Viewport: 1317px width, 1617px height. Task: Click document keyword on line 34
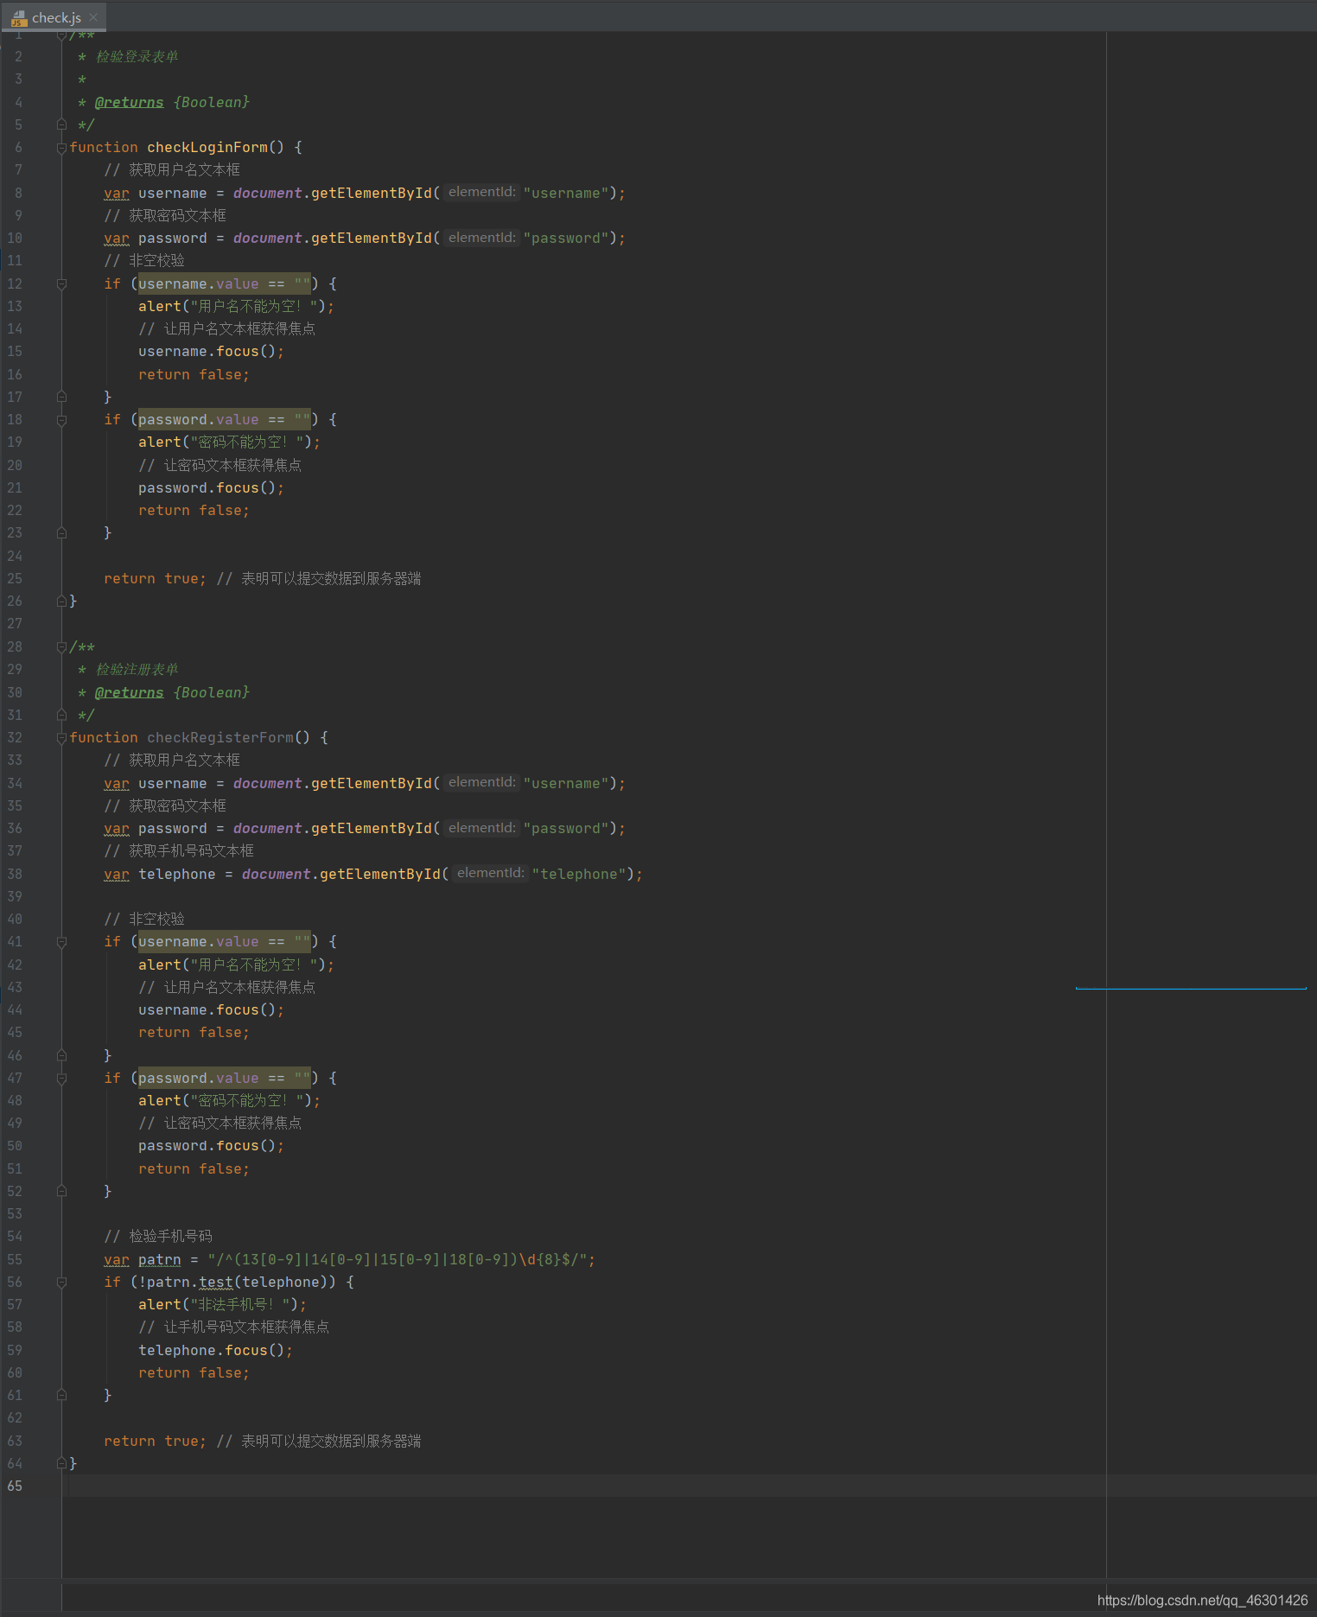coord(268,784)
